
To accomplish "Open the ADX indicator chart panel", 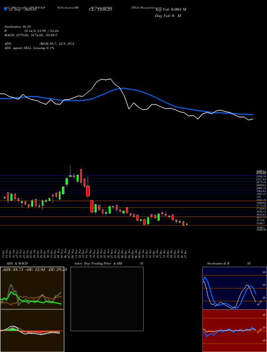I will click(32, 288).
